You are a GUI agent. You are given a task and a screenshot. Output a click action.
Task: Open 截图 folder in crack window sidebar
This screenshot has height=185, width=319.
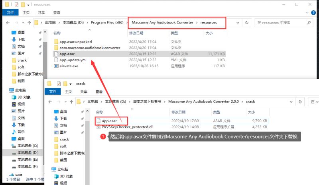63,160
